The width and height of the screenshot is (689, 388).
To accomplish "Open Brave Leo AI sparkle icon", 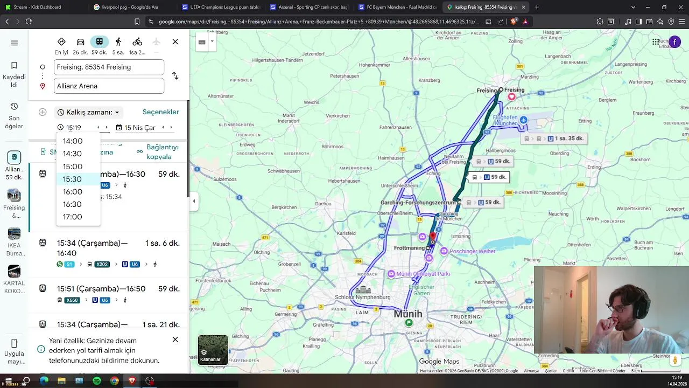I will pyautogui.click(x=660, y=22).
